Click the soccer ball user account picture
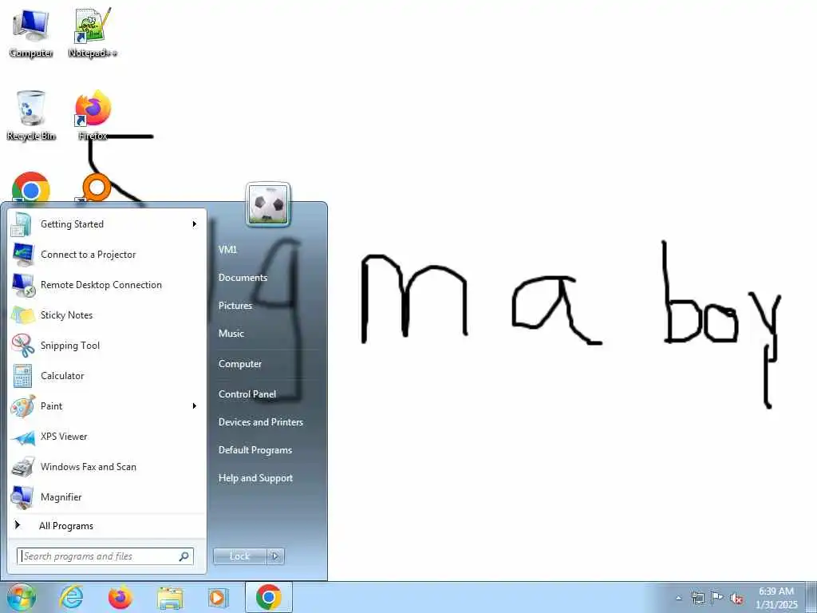 coord(268,204)
